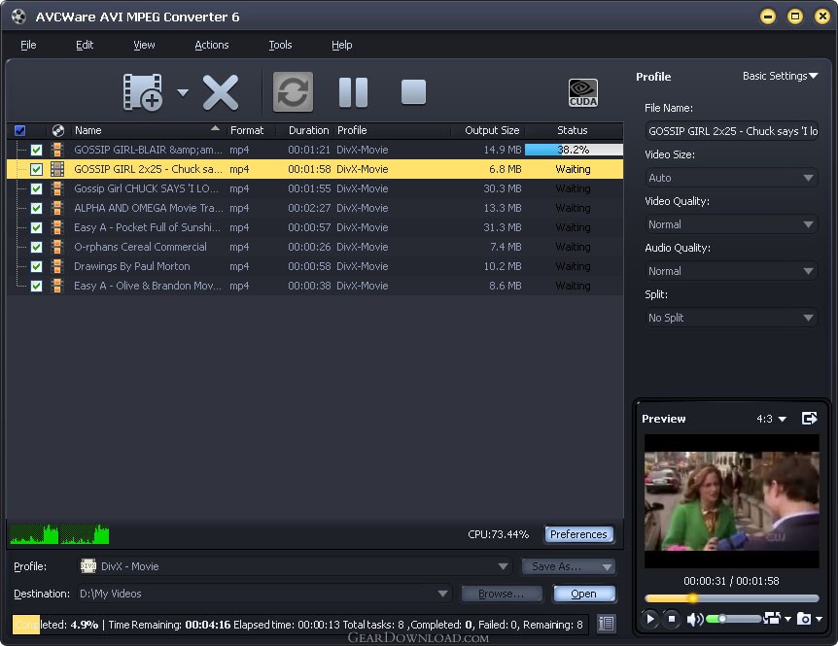Click the File Name input field

pyautogui.click(x=732, y=131)
